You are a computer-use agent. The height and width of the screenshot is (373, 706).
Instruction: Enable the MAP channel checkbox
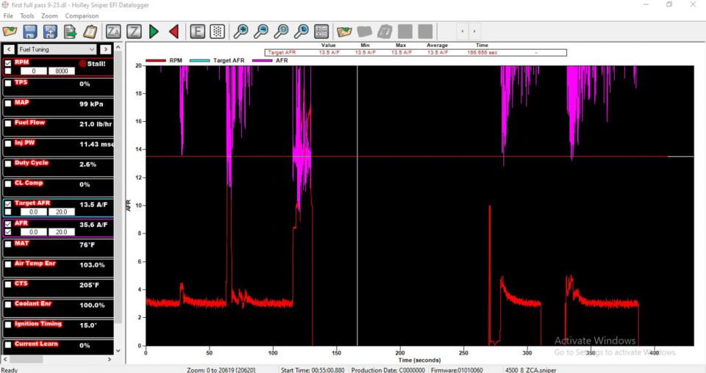click(x=7, y=104)
